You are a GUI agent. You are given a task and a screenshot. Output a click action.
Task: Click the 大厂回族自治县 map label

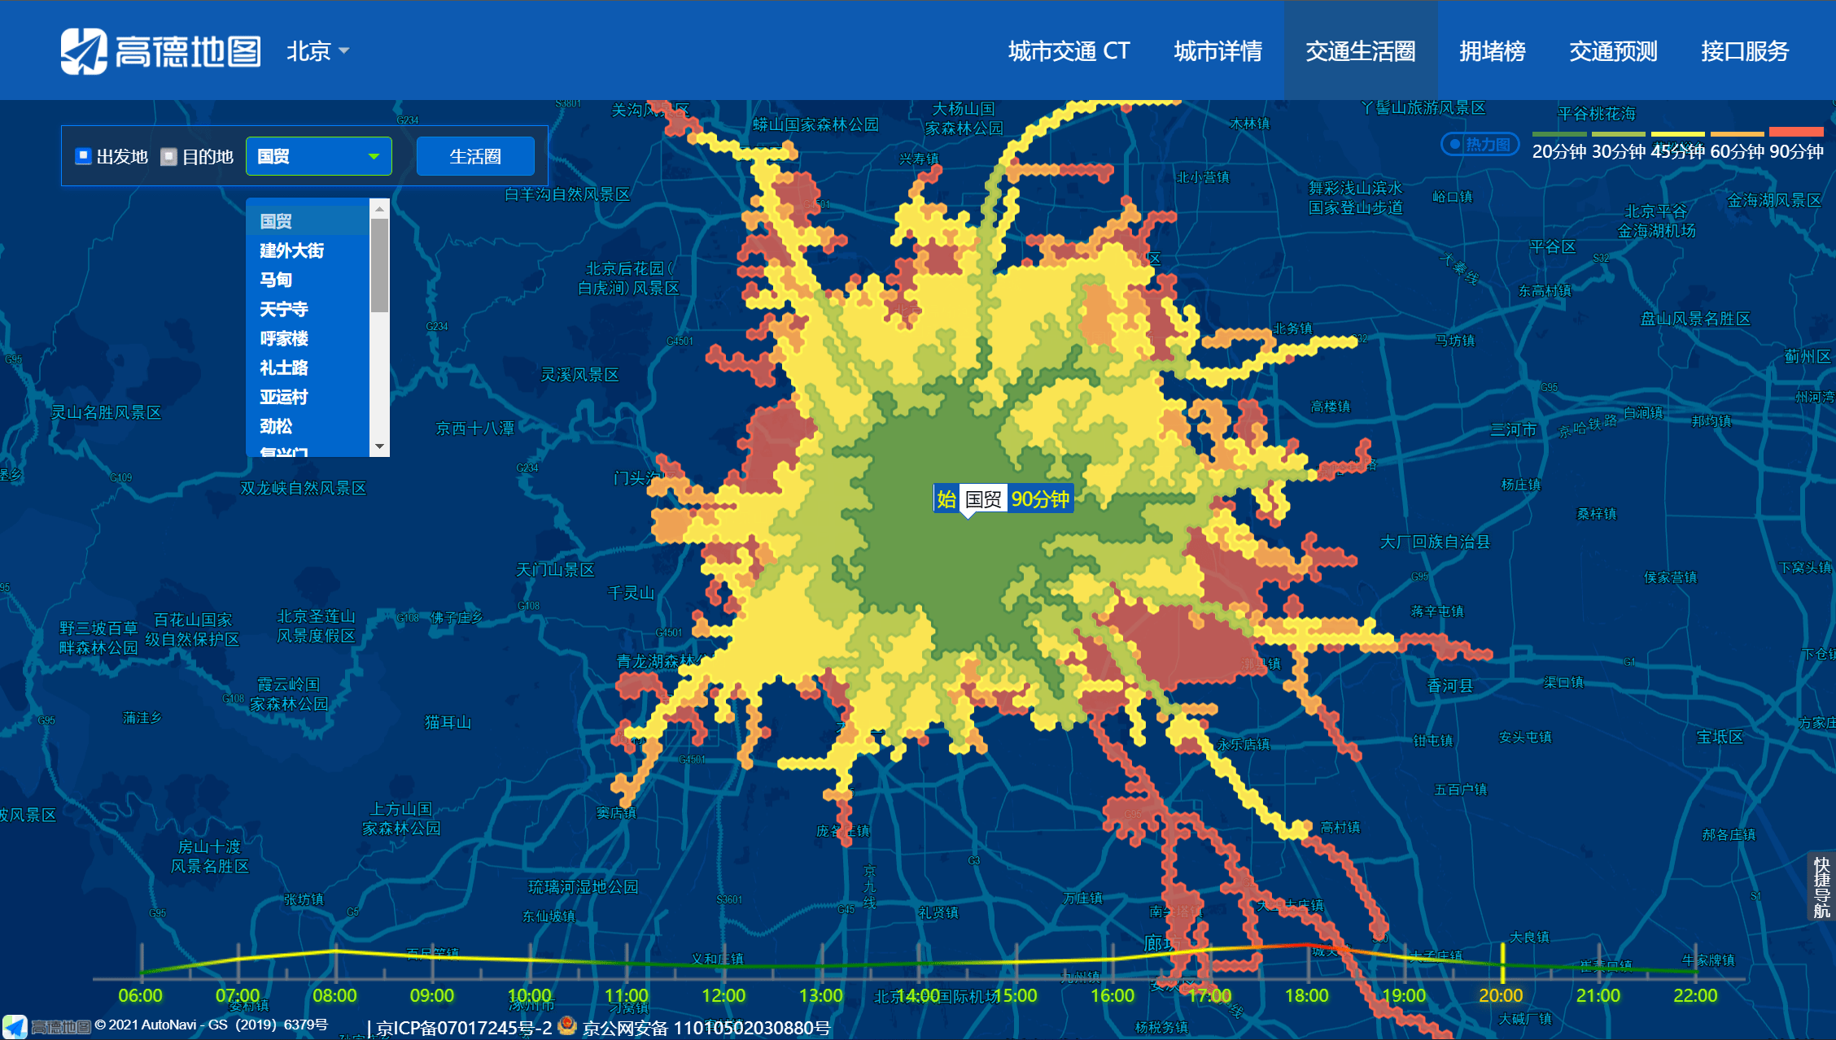click(1435, 542)
